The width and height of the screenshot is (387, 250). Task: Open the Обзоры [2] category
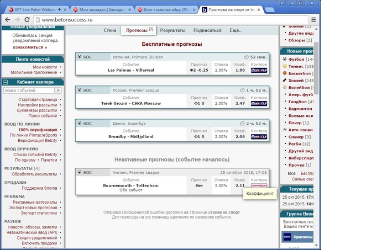tap(300, 40)
